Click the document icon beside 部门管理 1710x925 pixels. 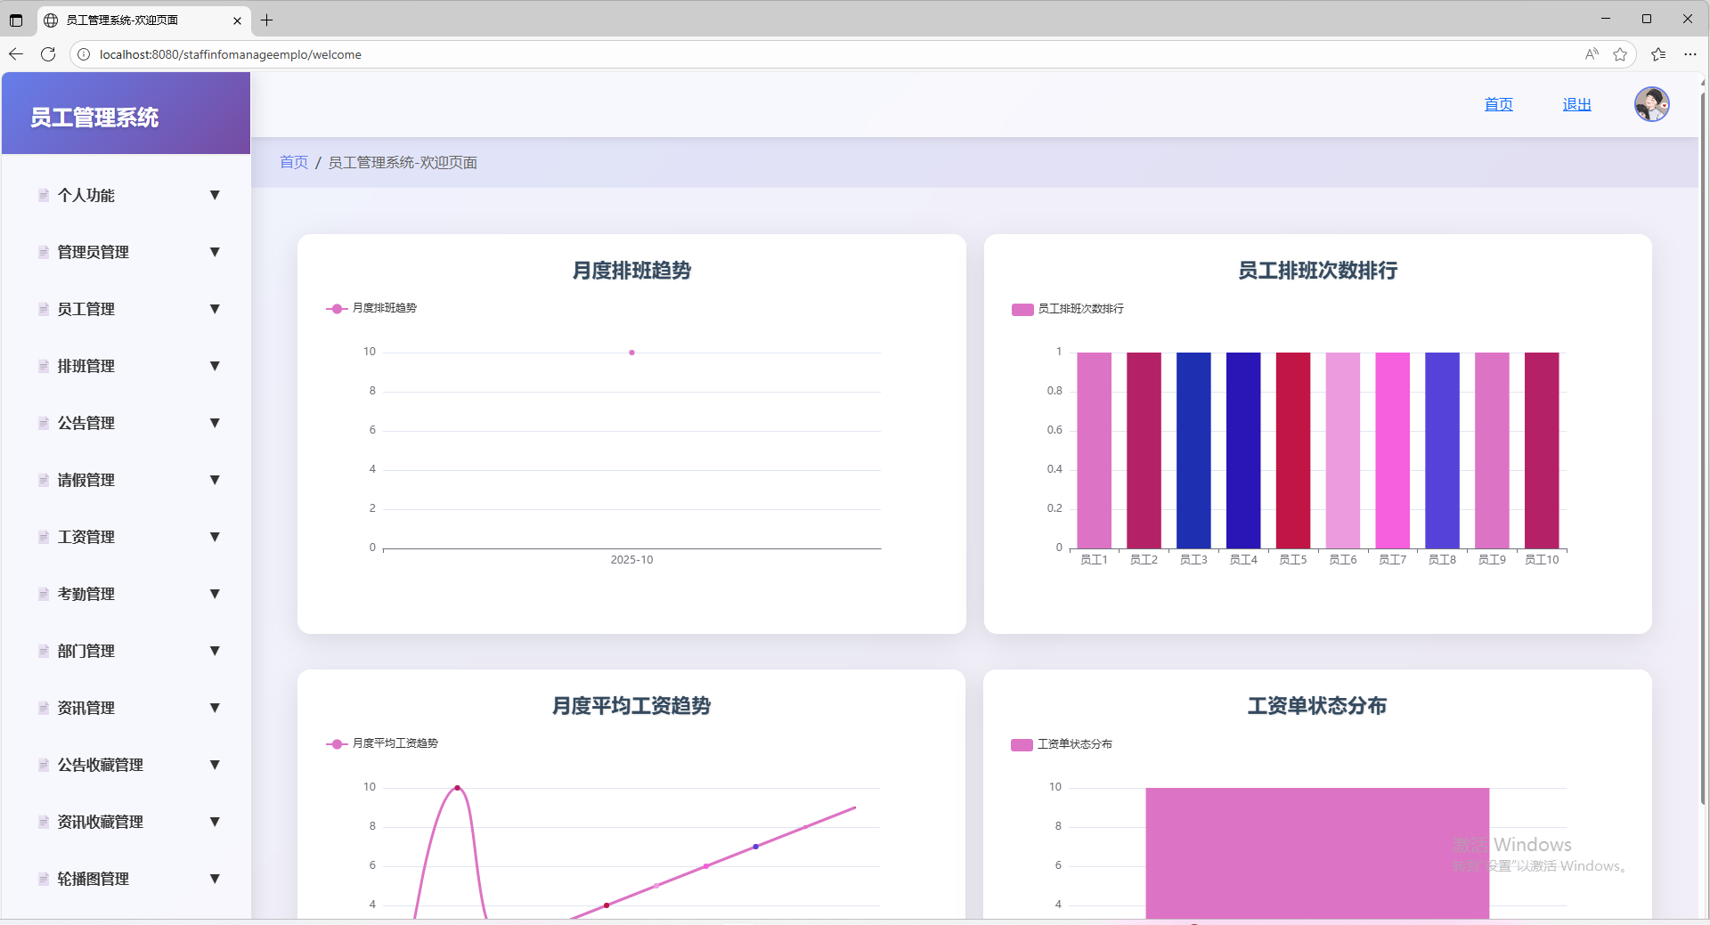(44, 652)
